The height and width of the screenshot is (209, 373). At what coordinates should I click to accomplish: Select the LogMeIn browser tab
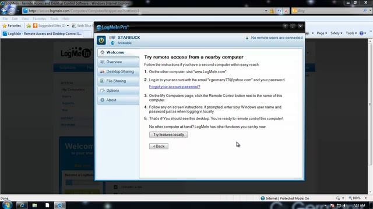(x=42, y=34)
